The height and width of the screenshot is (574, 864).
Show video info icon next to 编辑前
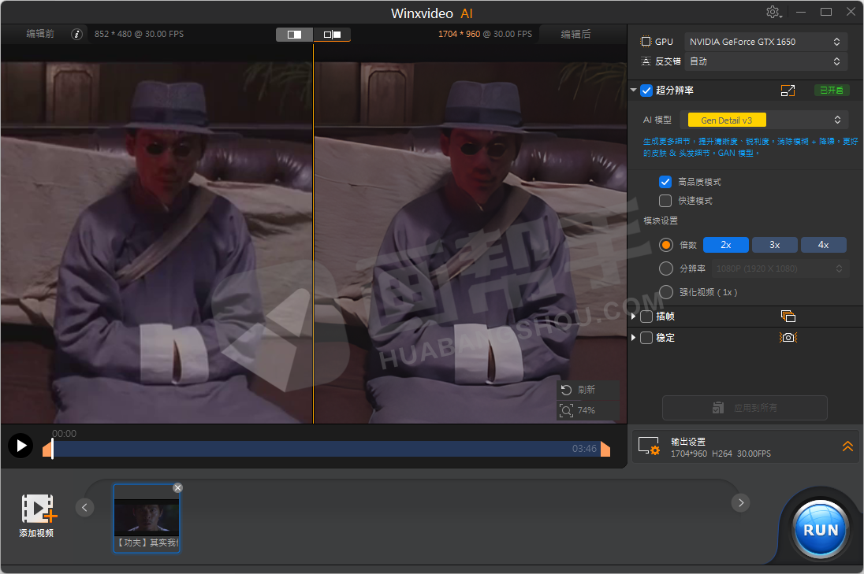[x=76, y=34]
